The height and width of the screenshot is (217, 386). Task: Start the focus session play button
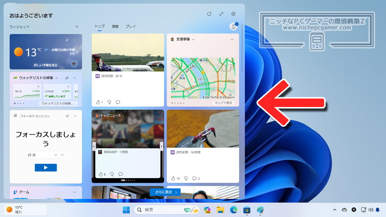click(x=46, y=167)
